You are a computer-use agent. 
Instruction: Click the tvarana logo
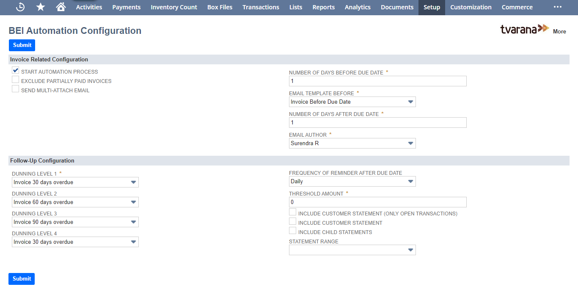pyautogui.click(x=525, y=30)
